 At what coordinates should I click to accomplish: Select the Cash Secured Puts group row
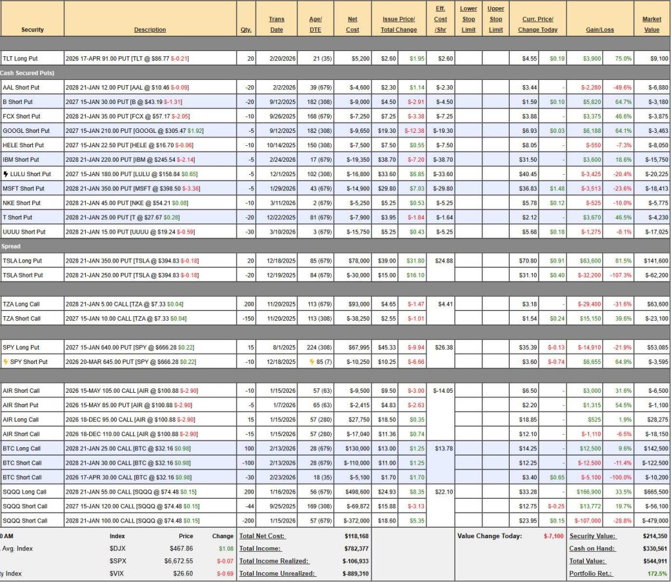click(x=28, y=73)
